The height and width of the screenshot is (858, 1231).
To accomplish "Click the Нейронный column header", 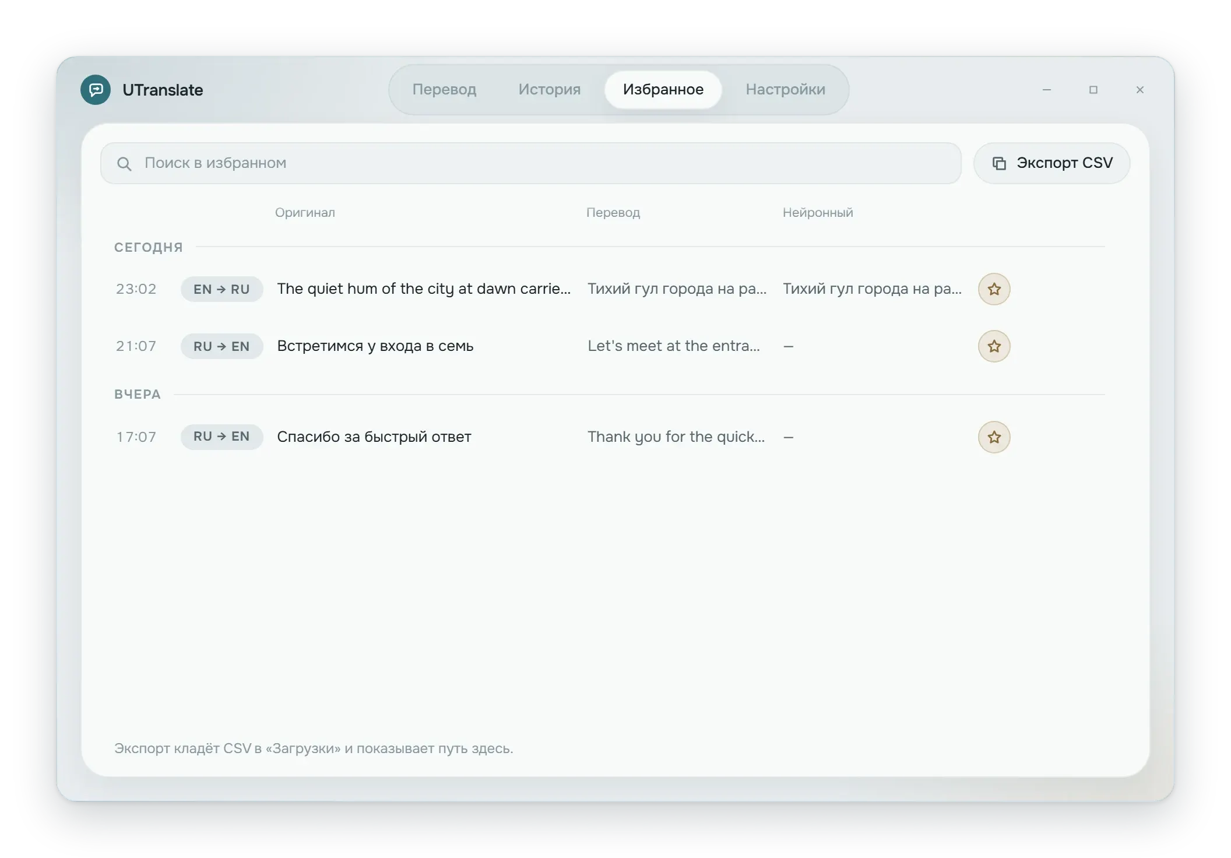I will (x=818, y=213).
